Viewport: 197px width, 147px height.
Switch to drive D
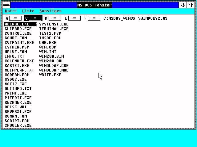tap(54, 18)
